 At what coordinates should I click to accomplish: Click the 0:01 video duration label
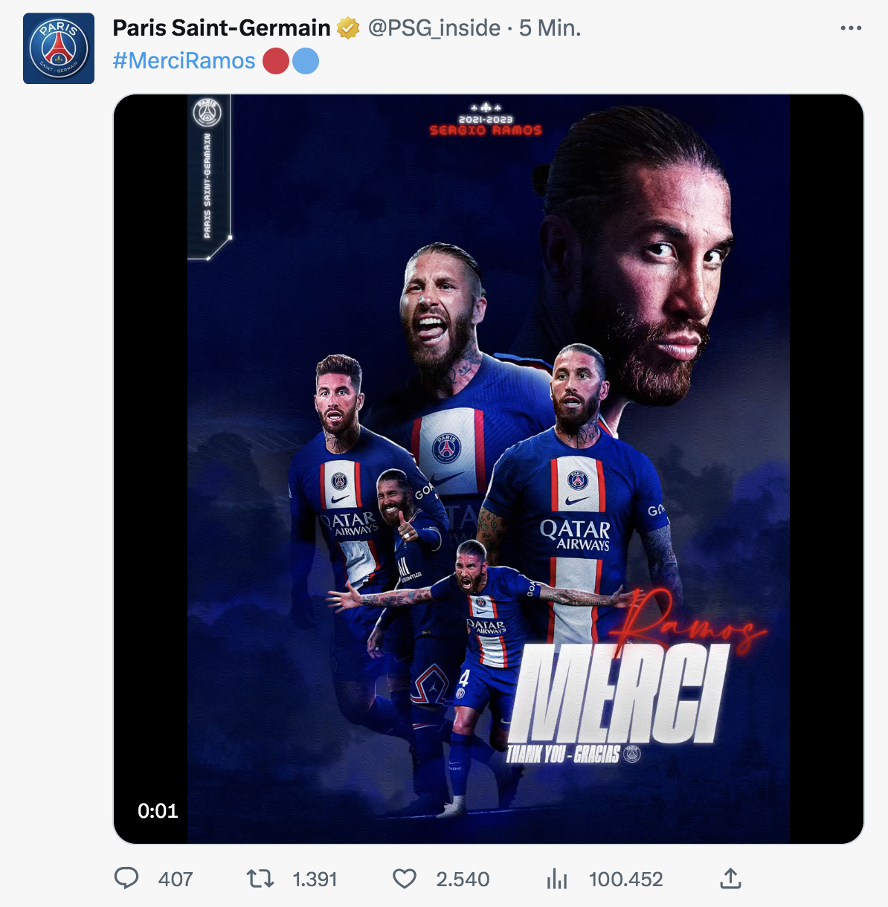[x=158, y=810]
